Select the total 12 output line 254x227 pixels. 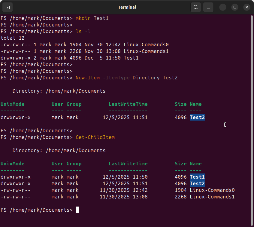click(11, 38)
